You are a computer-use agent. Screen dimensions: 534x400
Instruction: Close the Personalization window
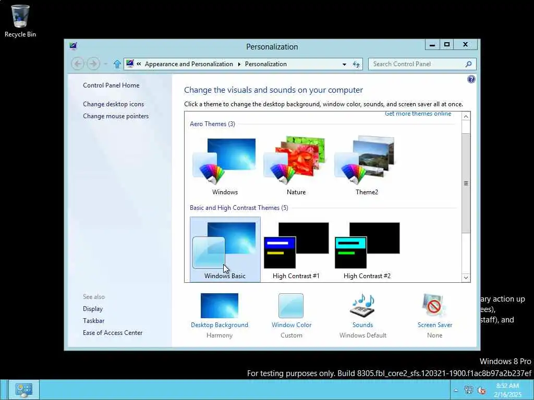coord(465,45)
